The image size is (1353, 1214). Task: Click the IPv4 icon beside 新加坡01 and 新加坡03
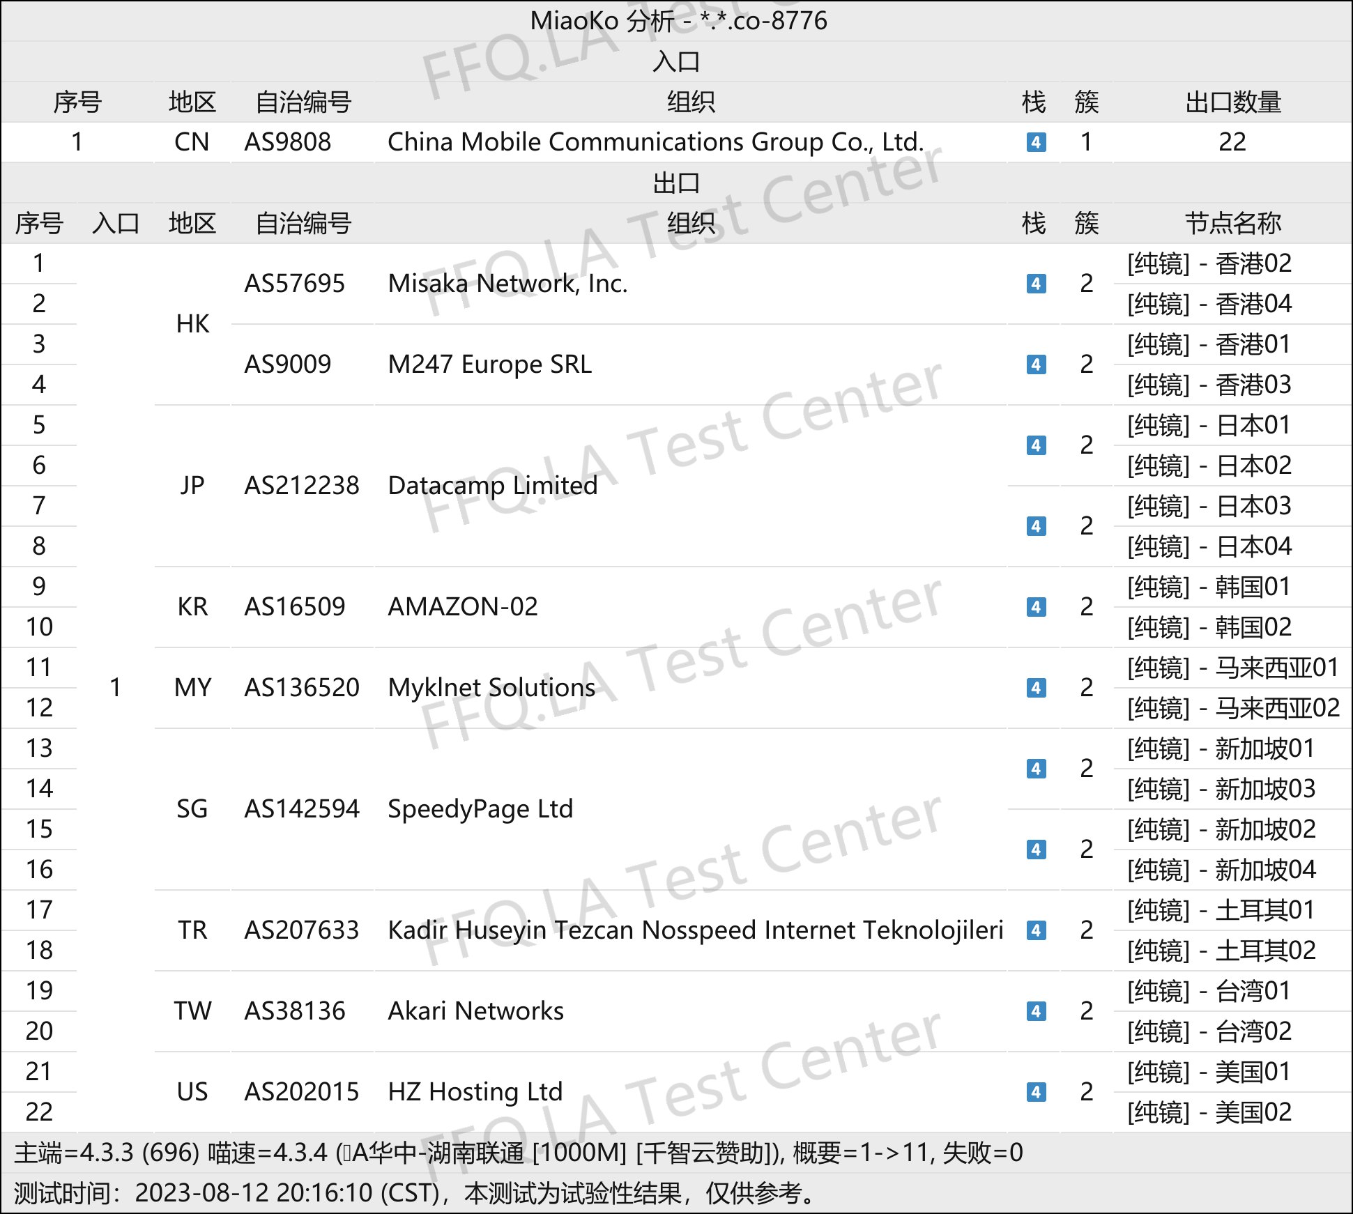point(1036,769)
